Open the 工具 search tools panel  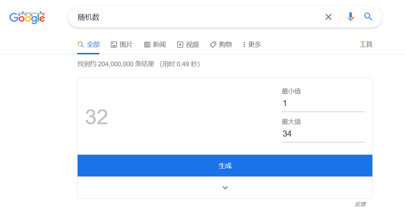tap(366, 44)
